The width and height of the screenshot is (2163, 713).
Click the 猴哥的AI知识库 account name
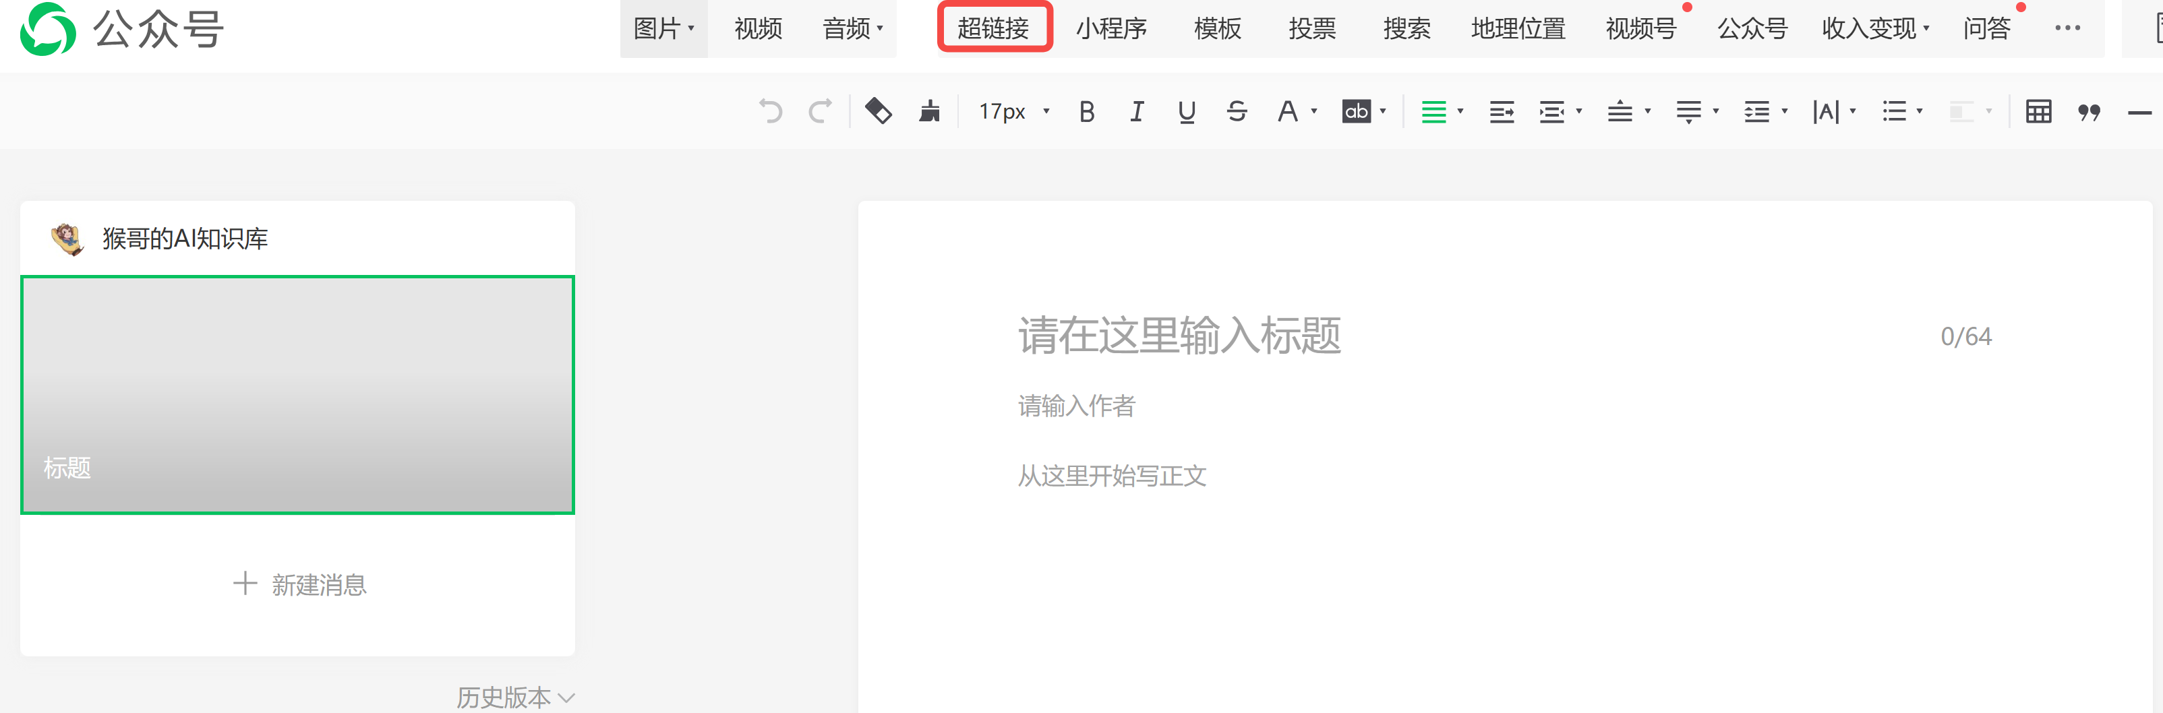click(x=185, y=239)
